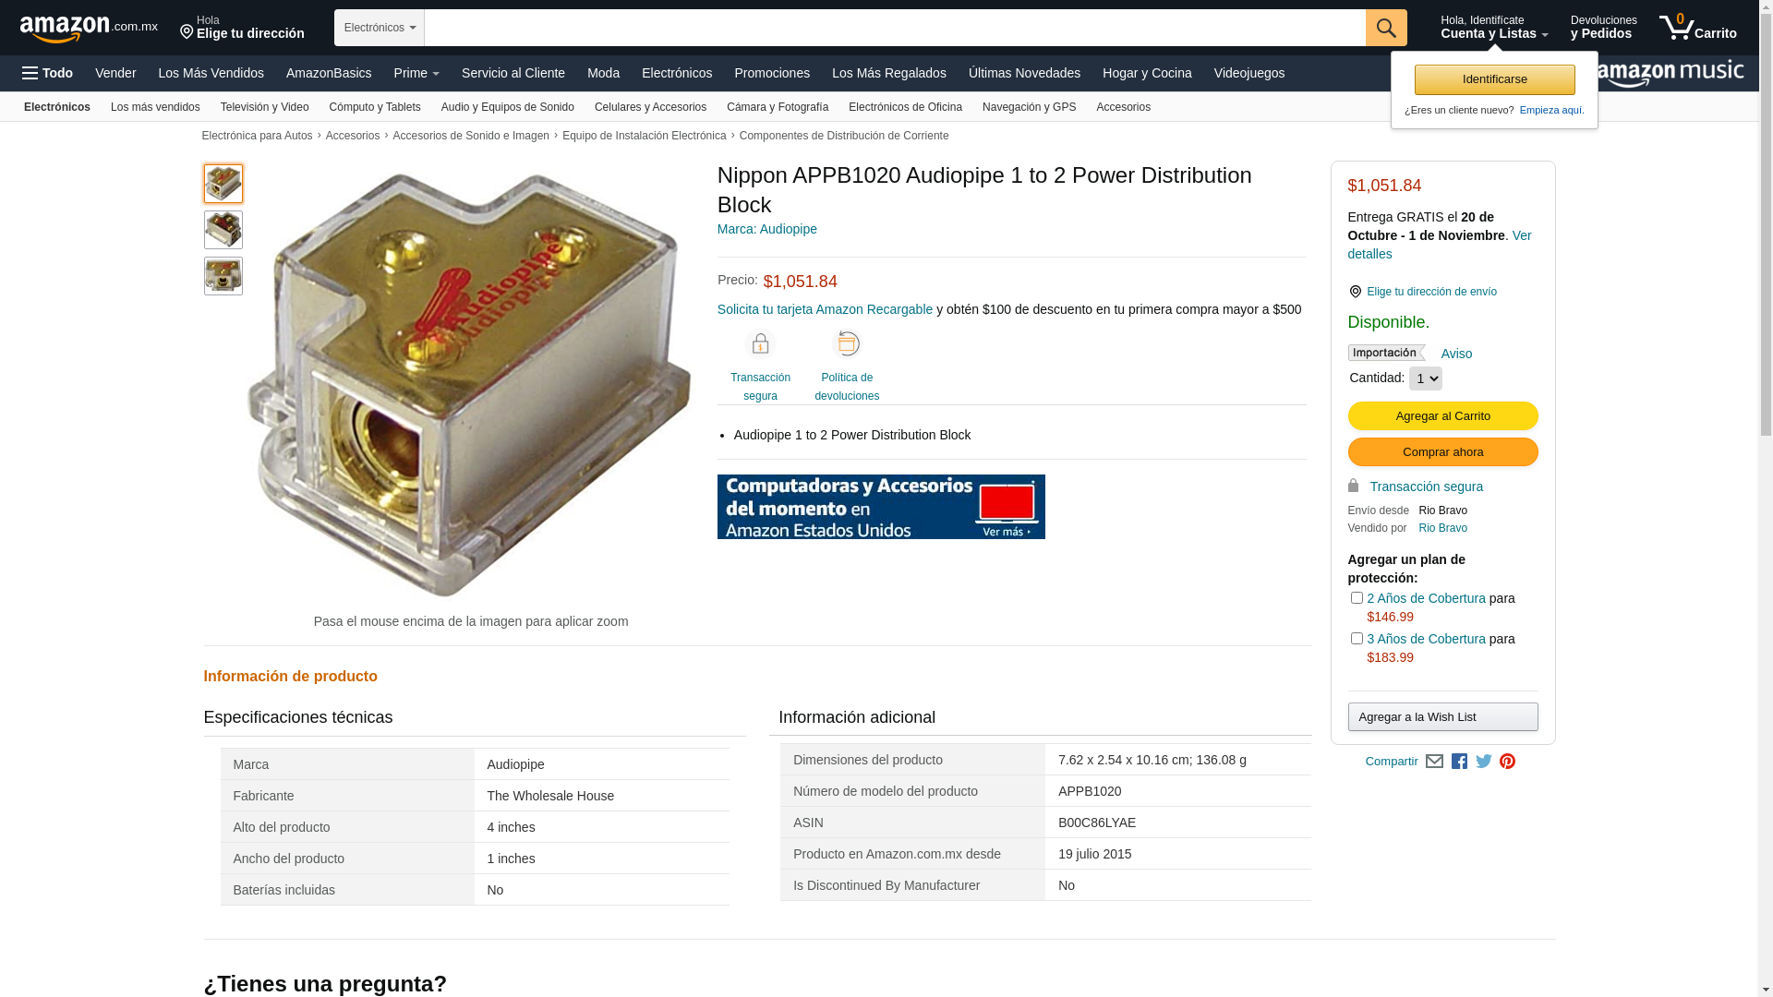This screenshot has width=1773, height=997.
Task: Go to Audio y Equipos de Sonido
Action: tap(508, 107)
